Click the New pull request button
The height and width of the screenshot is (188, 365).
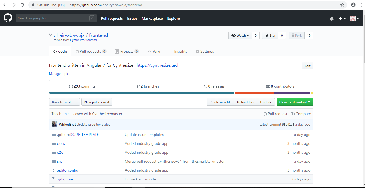(x=97, y=102)
